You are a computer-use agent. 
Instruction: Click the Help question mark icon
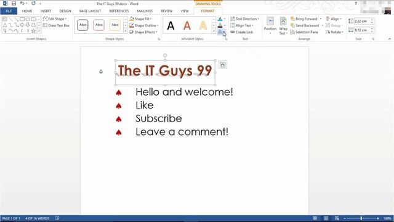point(356,4)
